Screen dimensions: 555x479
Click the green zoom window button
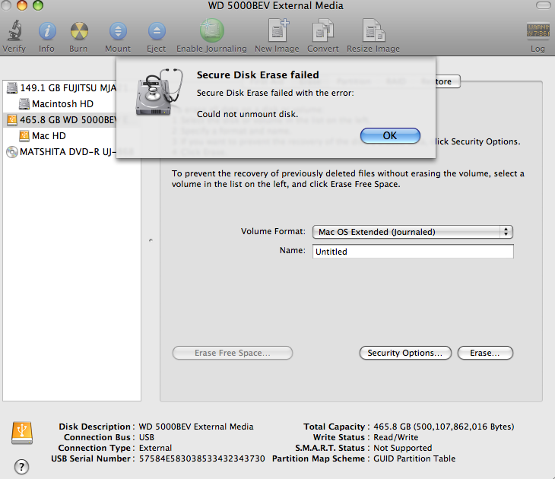tap(38, 5)
